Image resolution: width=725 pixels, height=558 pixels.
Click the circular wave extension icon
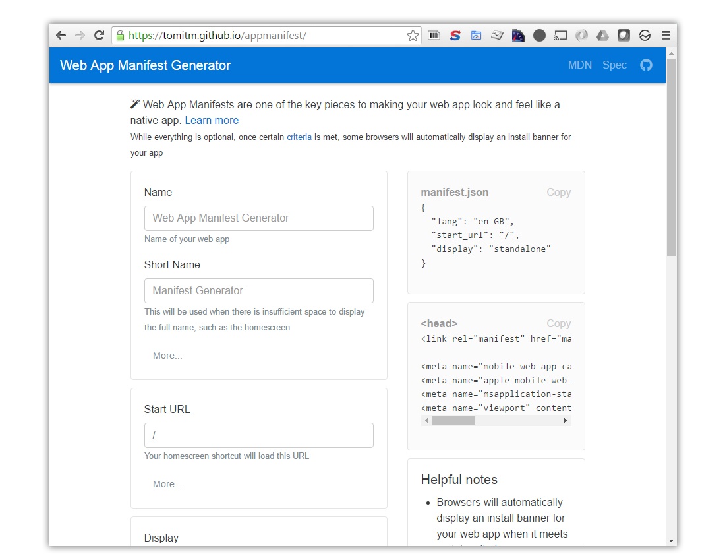tap(645, 35)
